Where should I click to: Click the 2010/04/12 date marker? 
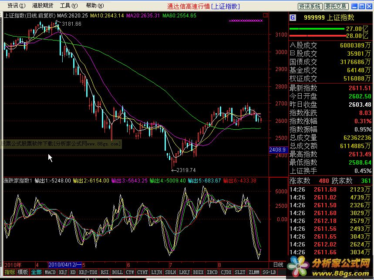tap(65, 264)
